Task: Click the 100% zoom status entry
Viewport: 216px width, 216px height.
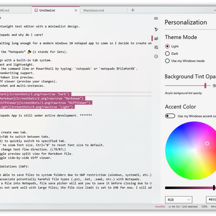Action: (204, 206)
